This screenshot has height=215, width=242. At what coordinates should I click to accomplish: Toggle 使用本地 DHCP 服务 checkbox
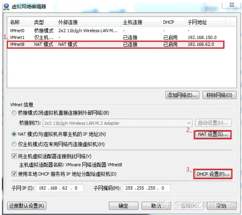pyautogui.click(x=14, y=174)
